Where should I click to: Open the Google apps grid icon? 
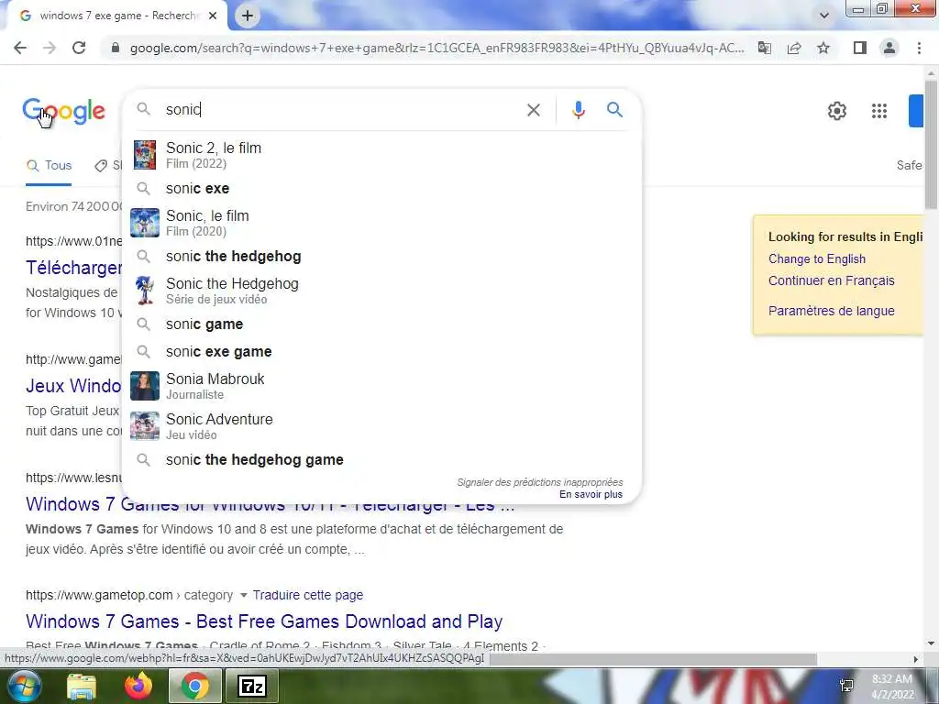click(879, 111)
